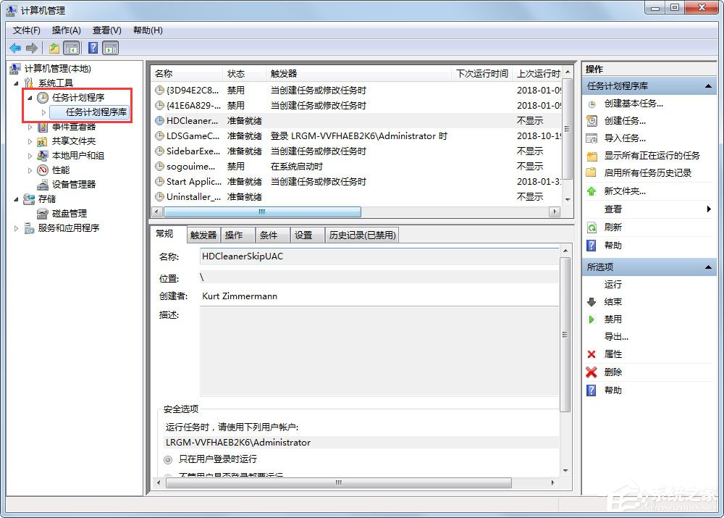Expand the 服务和应用程序 tree node

[x=14, y=227]
